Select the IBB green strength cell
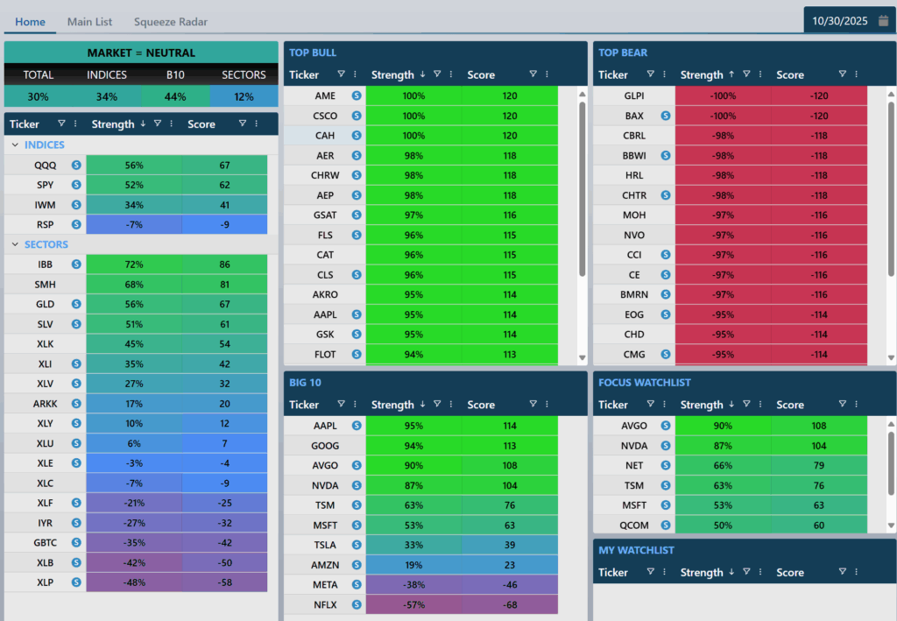The height and width of the screenshot is (621, 897). coord(134,264)
